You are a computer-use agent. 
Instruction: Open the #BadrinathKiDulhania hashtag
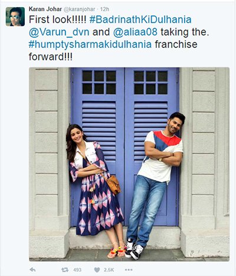coord(140,20)
